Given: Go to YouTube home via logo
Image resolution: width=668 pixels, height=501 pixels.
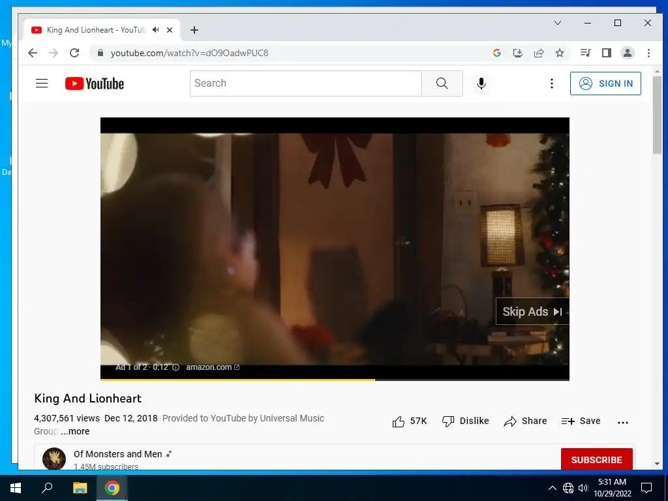Looking at the screenshot, I should [95, 83].
